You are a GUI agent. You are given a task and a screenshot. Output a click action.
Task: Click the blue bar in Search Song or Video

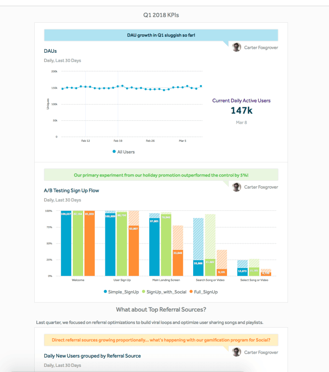pyautogui.click(x=198, y=268)
